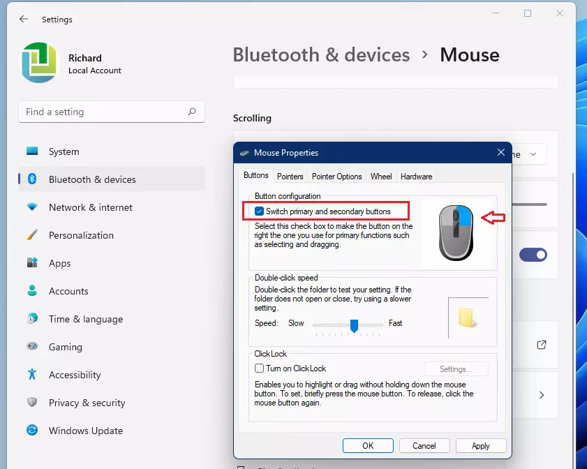
Task: Open Privacy & security settings
Action: (112, 403)
